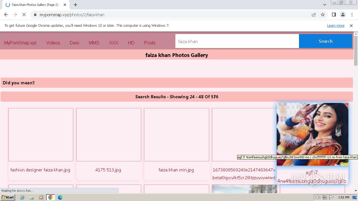
Task: Open a new browser tab
Action: pyautogui.click(x=76, y=5)
